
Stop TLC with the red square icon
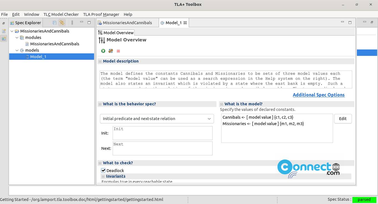[119, 51]
